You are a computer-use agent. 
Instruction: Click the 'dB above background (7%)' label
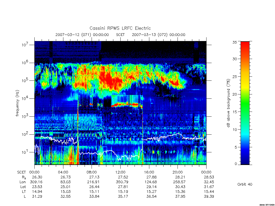(228, 103)
